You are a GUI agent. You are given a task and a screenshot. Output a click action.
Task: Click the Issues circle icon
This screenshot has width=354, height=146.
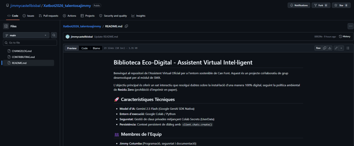[x=24, y=16]
